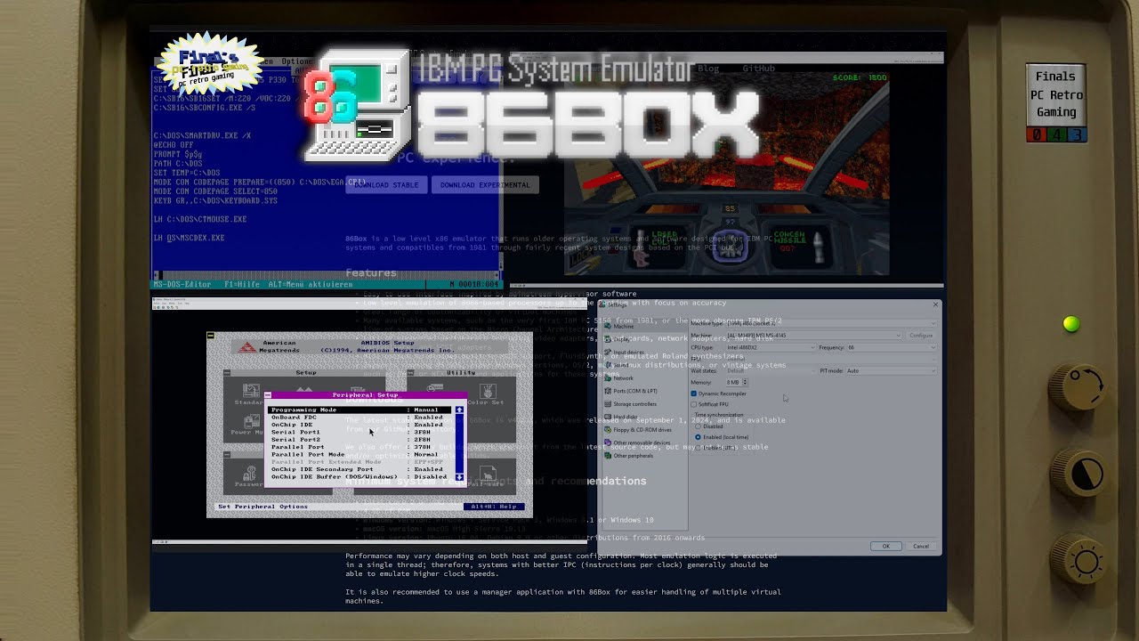
Task: Click Download Stable button
Action: [x=386, y=185]
